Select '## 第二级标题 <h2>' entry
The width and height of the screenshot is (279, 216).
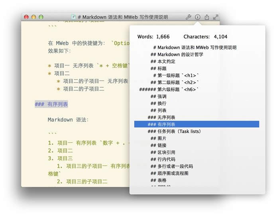click(175, 82)
